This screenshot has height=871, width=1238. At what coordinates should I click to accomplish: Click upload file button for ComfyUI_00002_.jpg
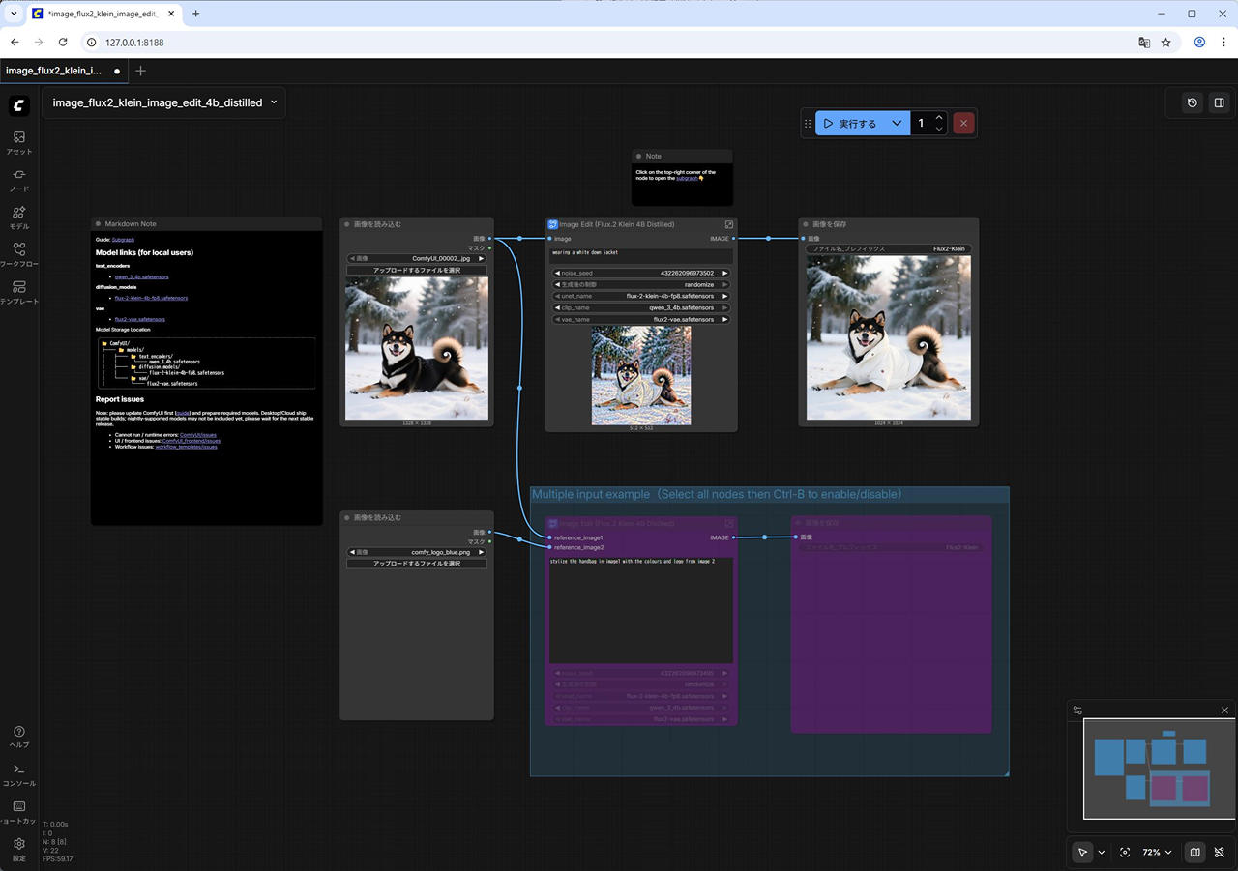click(x=416, y=270)
